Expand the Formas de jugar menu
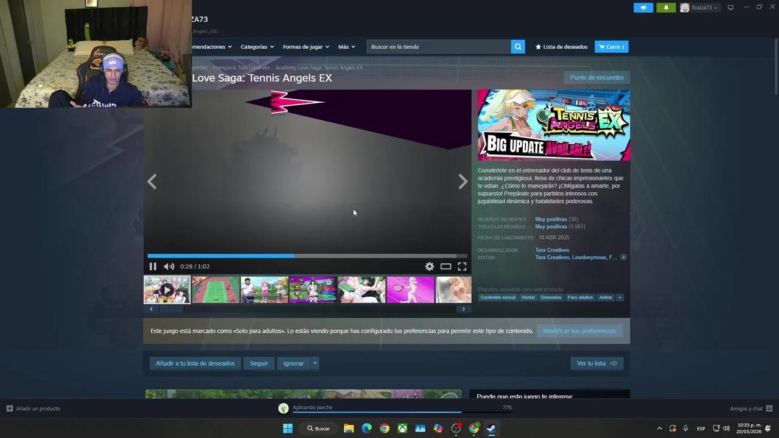This screenshot has height=438, width=779. tap(306, 47)
